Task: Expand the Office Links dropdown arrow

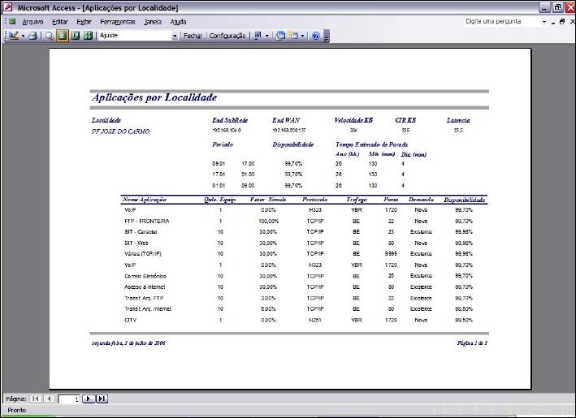Action: (x=267, y=36)
